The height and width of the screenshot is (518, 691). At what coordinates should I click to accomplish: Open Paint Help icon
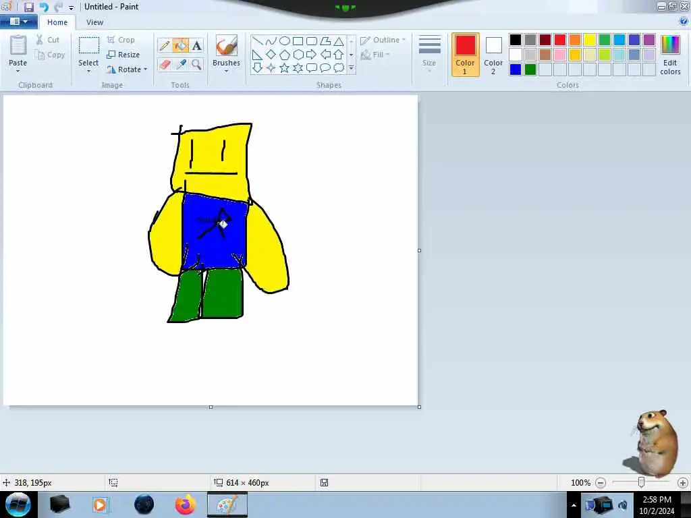684,21
